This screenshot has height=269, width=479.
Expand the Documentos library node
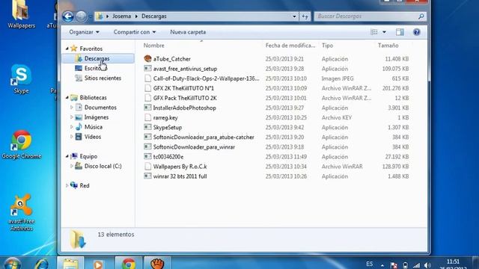(72, 108)
